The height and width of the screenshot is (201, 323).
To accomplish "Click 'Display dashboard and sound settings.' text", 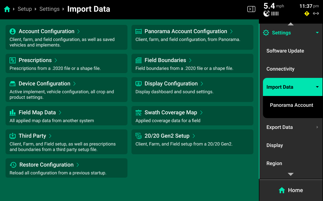I will point(174,92).
